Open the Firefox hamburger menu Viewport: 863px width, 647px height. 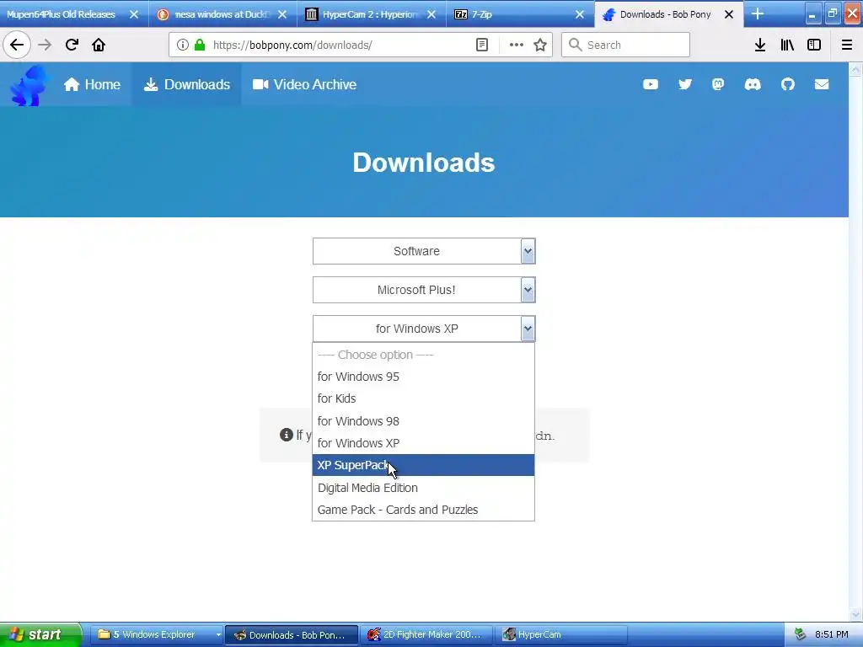(x=847, y=45)
